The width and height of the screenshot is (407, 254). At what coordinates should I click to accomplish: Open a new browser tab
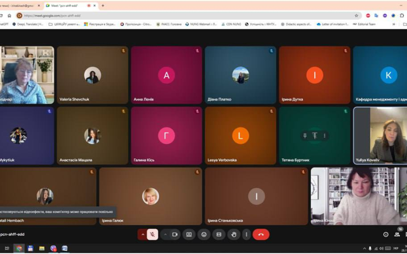point(103,6)
